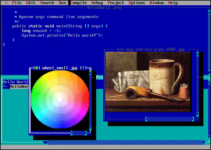Click the 'Pro' project window title
The height and width of the screenshot is (150, 211).
click(x=100, y=77)
